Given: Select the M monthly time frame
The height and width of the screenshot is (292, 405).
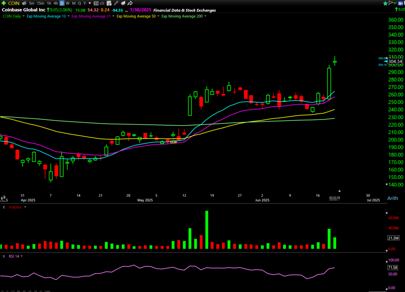Looking at the screenshot, I should tap(74, 3).
